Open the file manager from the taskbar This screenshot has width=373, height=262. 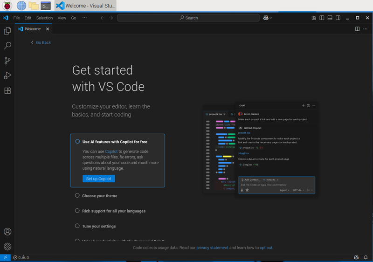(34, 6)
